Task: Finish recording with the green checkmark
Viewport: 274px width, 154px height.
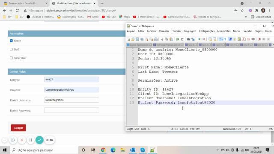Action: point(39,140)
